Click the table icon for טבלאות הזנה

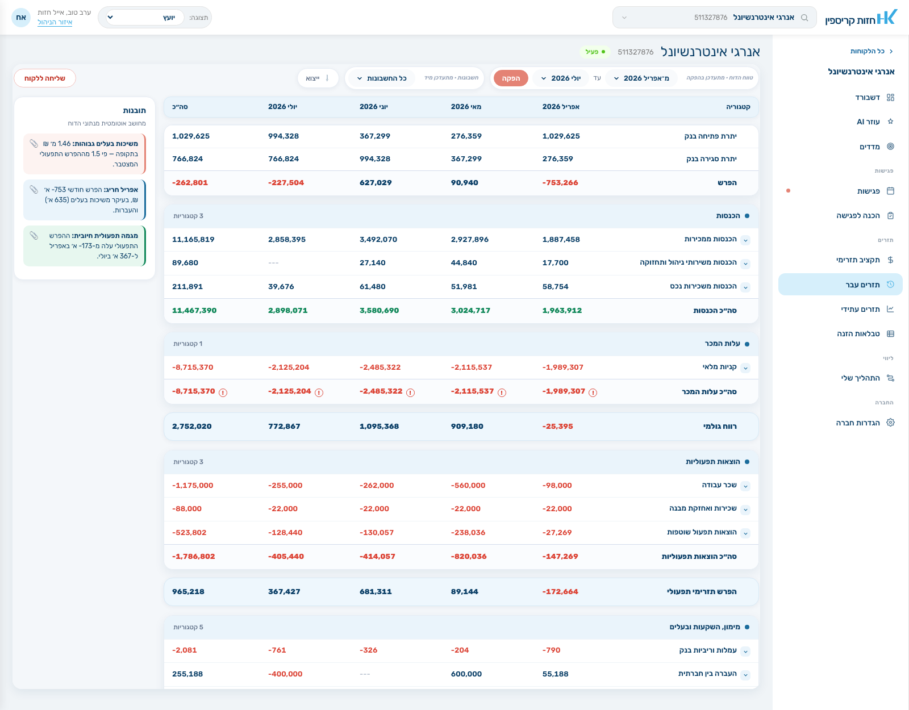[890, 334]
